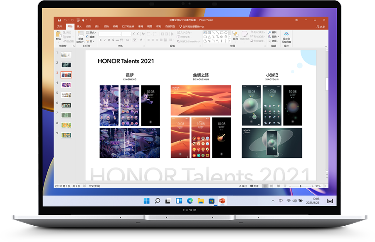Click Find (查找) magnifier
The image size is (375, 242).
click(272, 32)
